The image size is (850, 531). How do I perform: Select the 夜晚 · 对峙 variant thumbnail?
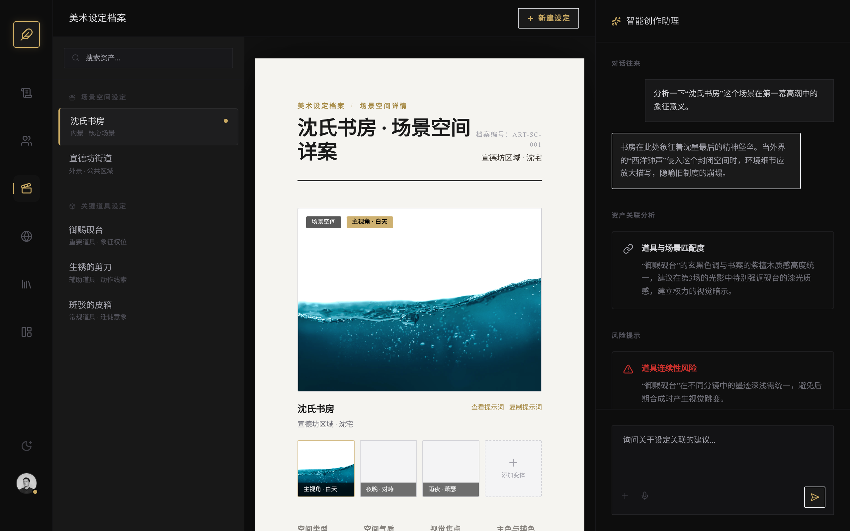pyautogui.click(x=388, y=468)
